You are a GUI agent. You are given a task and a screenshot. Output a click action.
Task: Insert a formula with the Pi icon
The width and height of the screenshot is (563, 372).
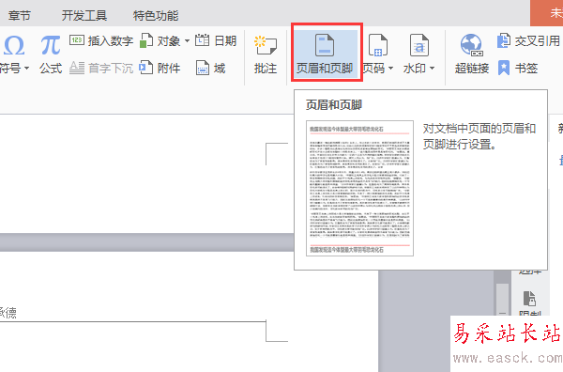(51, 45)
